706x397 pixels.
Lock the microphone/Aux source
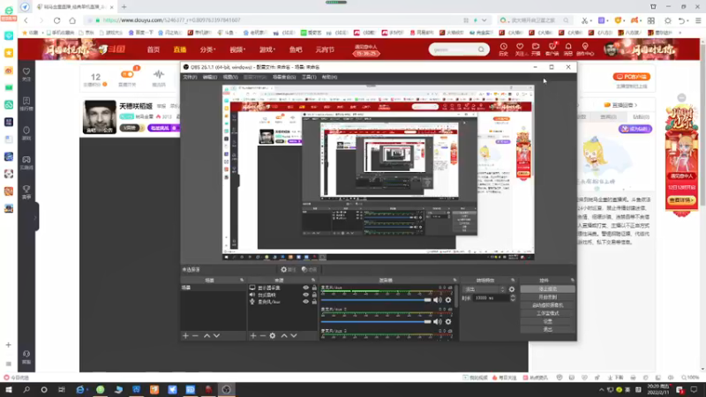pyautogui.click(x=314, y=302)
